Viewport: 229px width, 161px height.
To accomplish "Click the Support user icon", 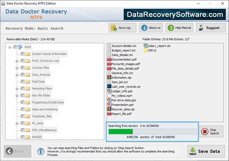I will [202, 27].
